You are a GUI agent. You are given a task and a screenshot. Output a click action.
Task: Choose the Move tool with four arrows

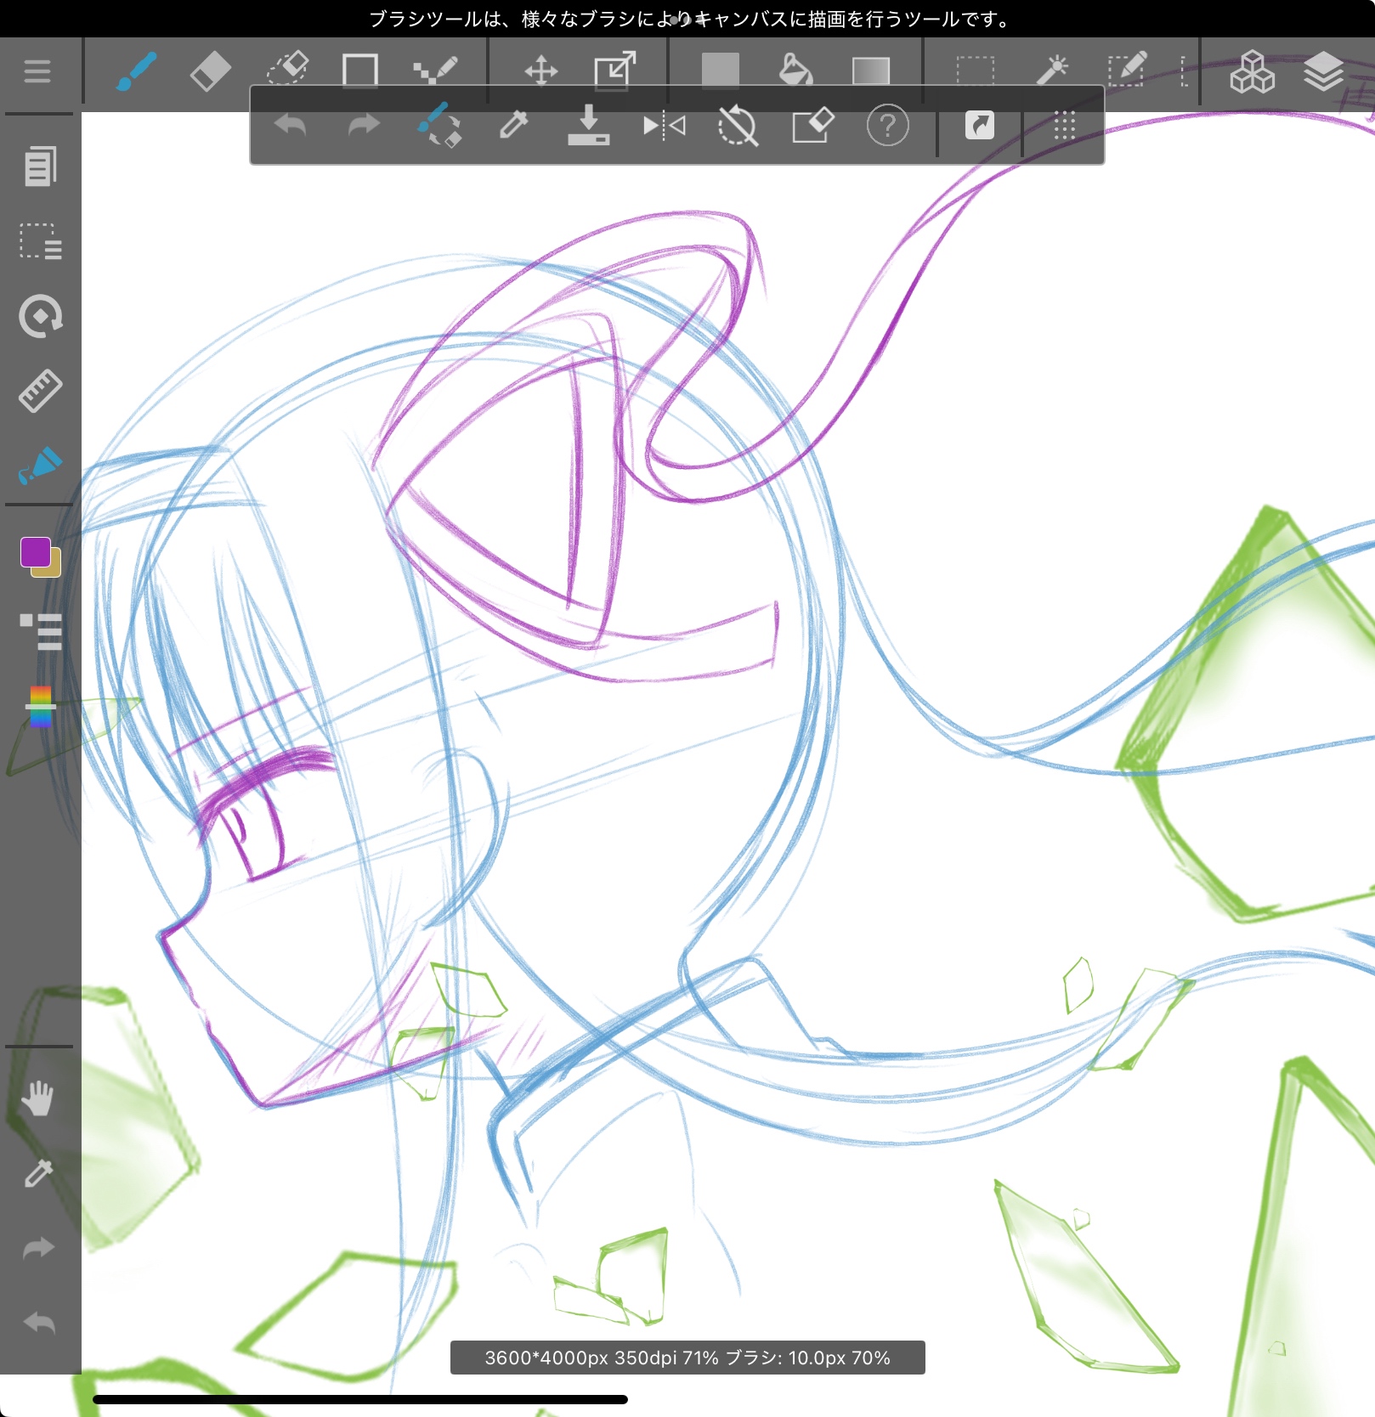tap(541, 71)
